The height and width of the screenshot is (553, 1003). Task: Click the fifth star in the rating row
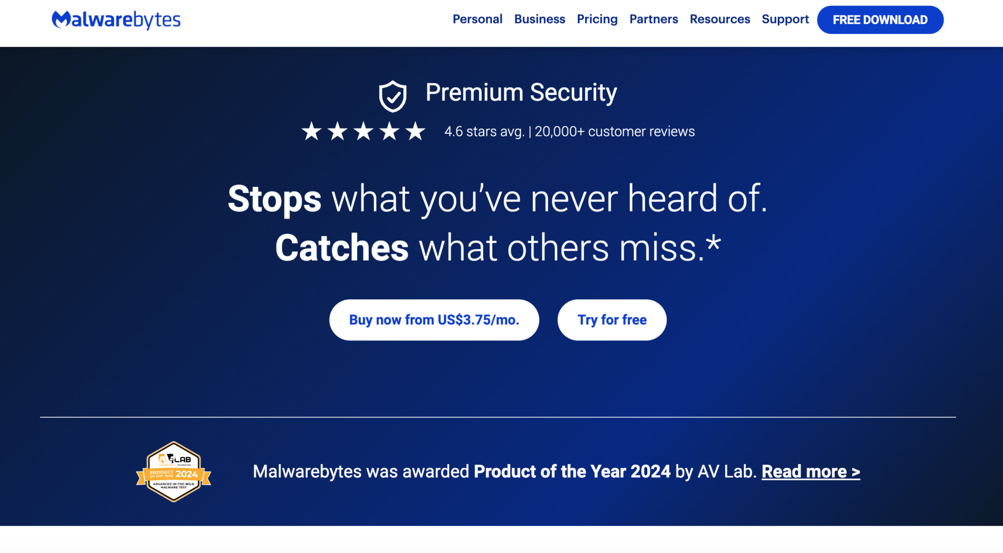(415, 131)
